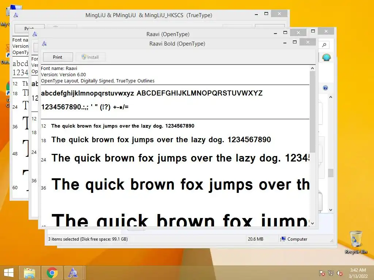Click '3 items selected' status bar text
This screenshot has height=280, width=374.
88,239
